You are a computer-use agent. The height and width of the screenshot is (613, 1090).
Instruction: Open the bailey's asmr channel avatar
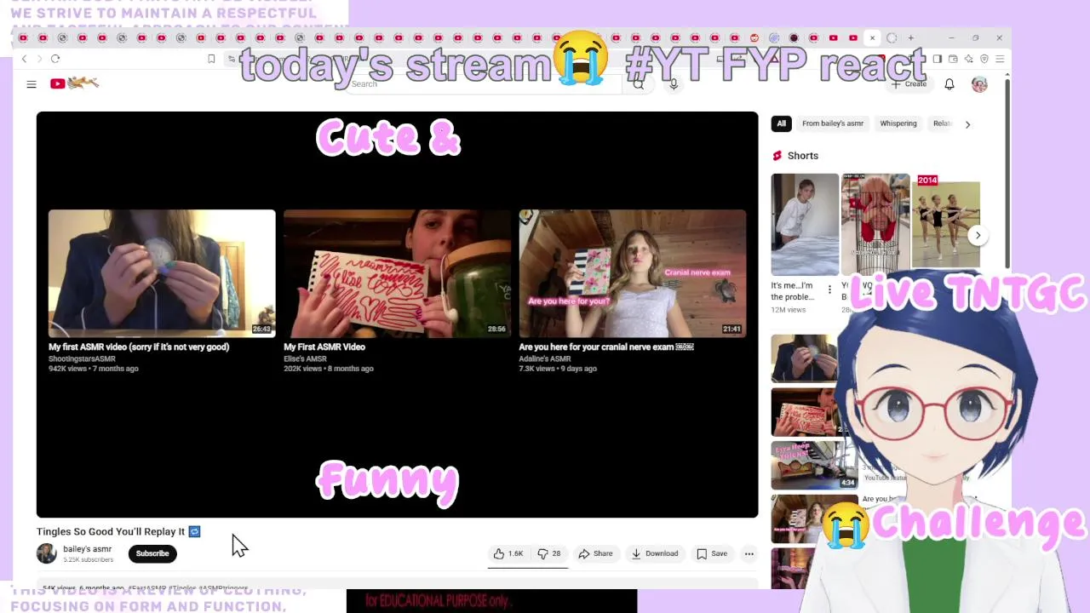47,553
